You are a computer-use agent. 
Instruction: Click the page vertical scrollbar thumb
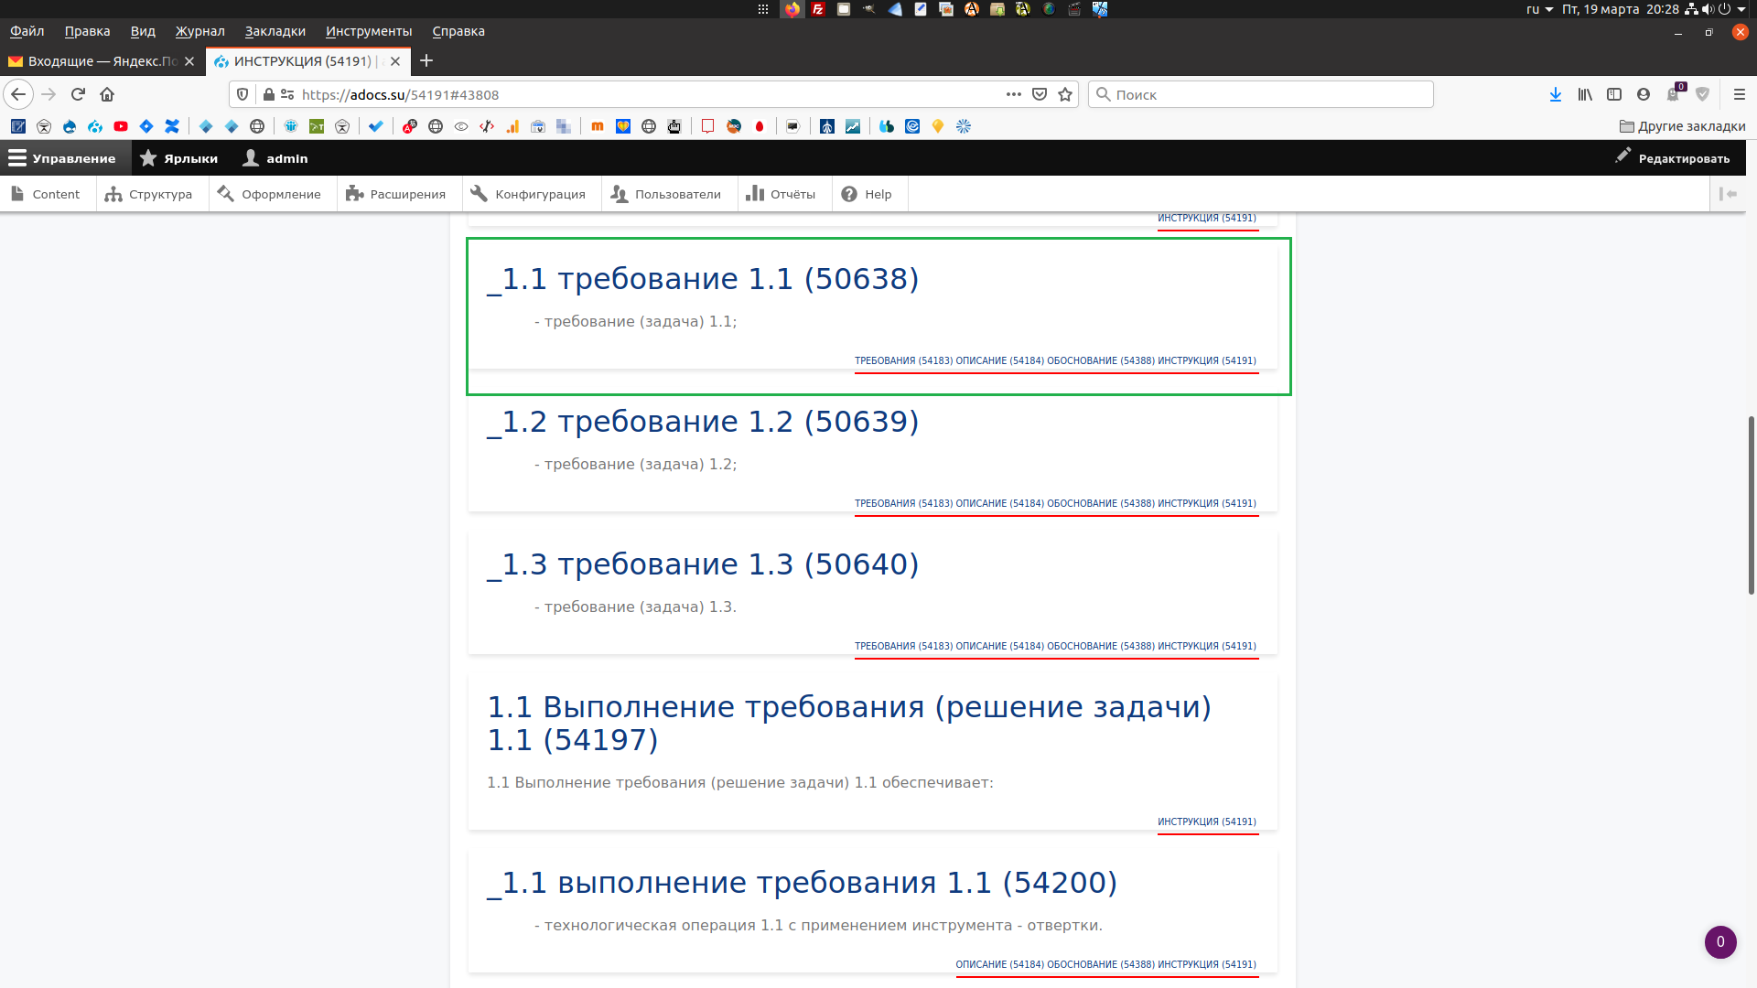point(1751,505)
